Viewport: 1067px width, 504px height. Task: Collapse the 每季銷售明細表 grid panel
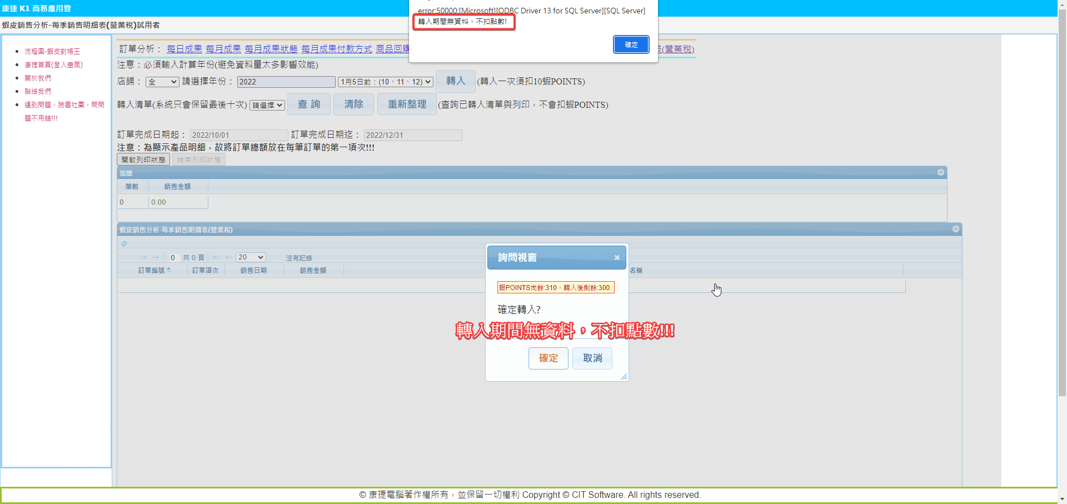pyautogui.click(x=956, y=229)
